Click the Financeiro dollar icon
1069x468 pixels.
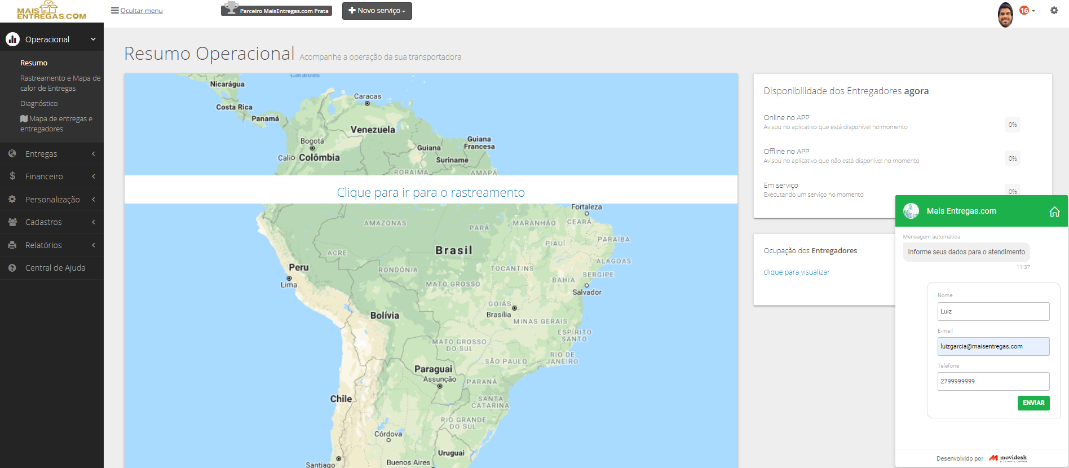pyautogui.click(x=12, y=176)
